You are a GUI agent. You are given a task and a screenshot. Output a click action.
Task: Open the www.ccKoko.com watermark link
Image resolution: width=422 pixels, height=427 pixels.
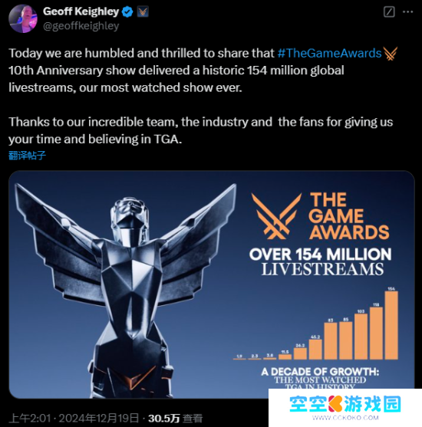tap(345, 418)
